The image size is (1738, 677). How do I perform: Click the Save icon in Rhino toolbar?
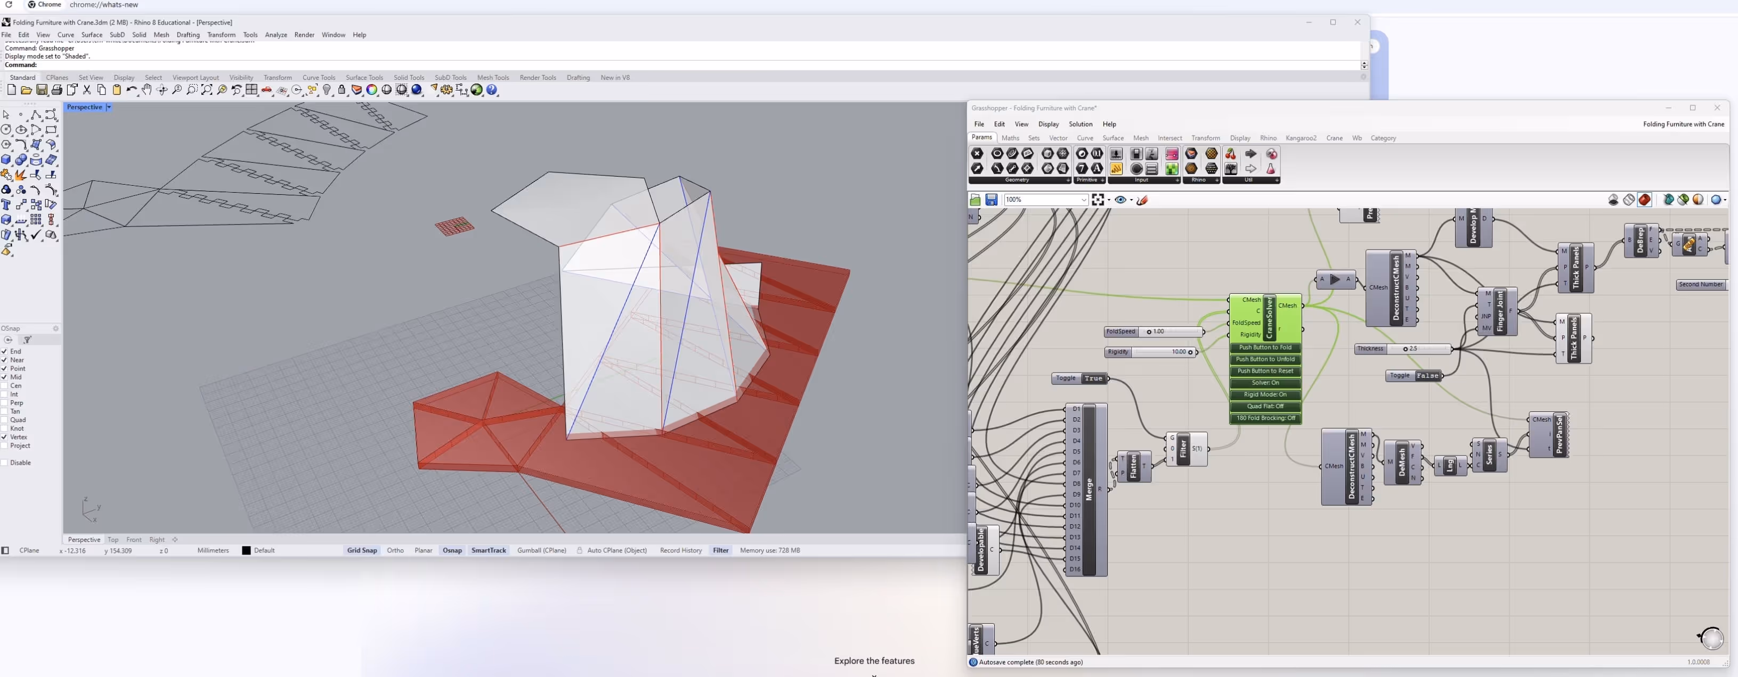[42, 90]
